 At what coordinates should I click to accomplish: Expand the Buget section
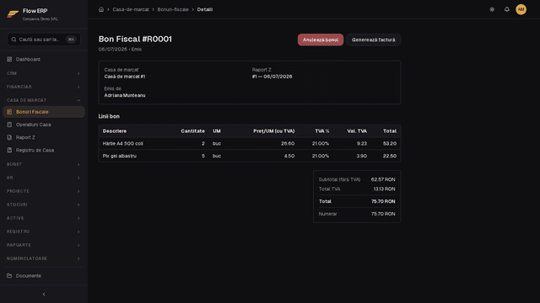point(44,164)
